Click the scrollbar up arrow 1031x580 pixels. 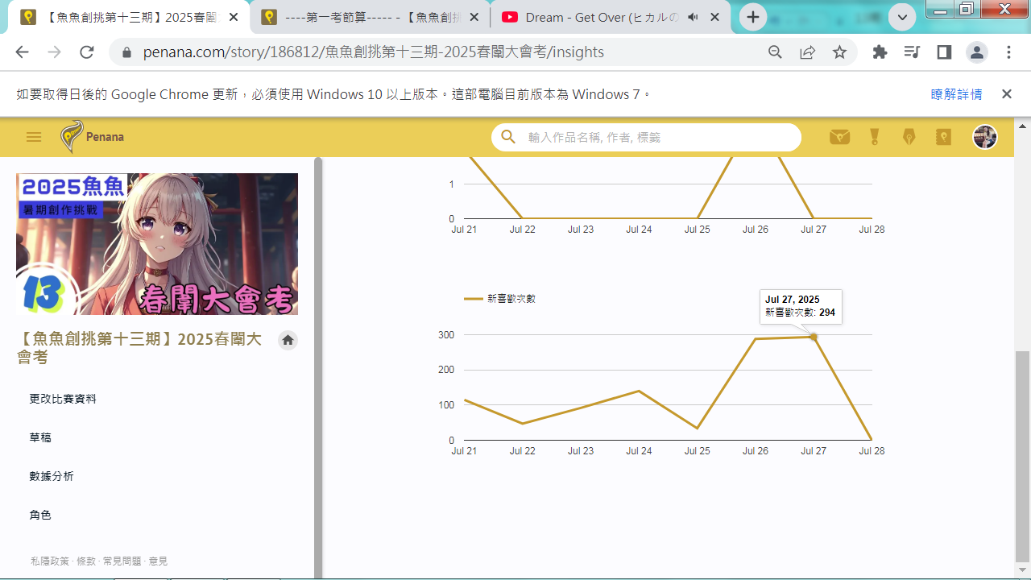click(1021, 126)
